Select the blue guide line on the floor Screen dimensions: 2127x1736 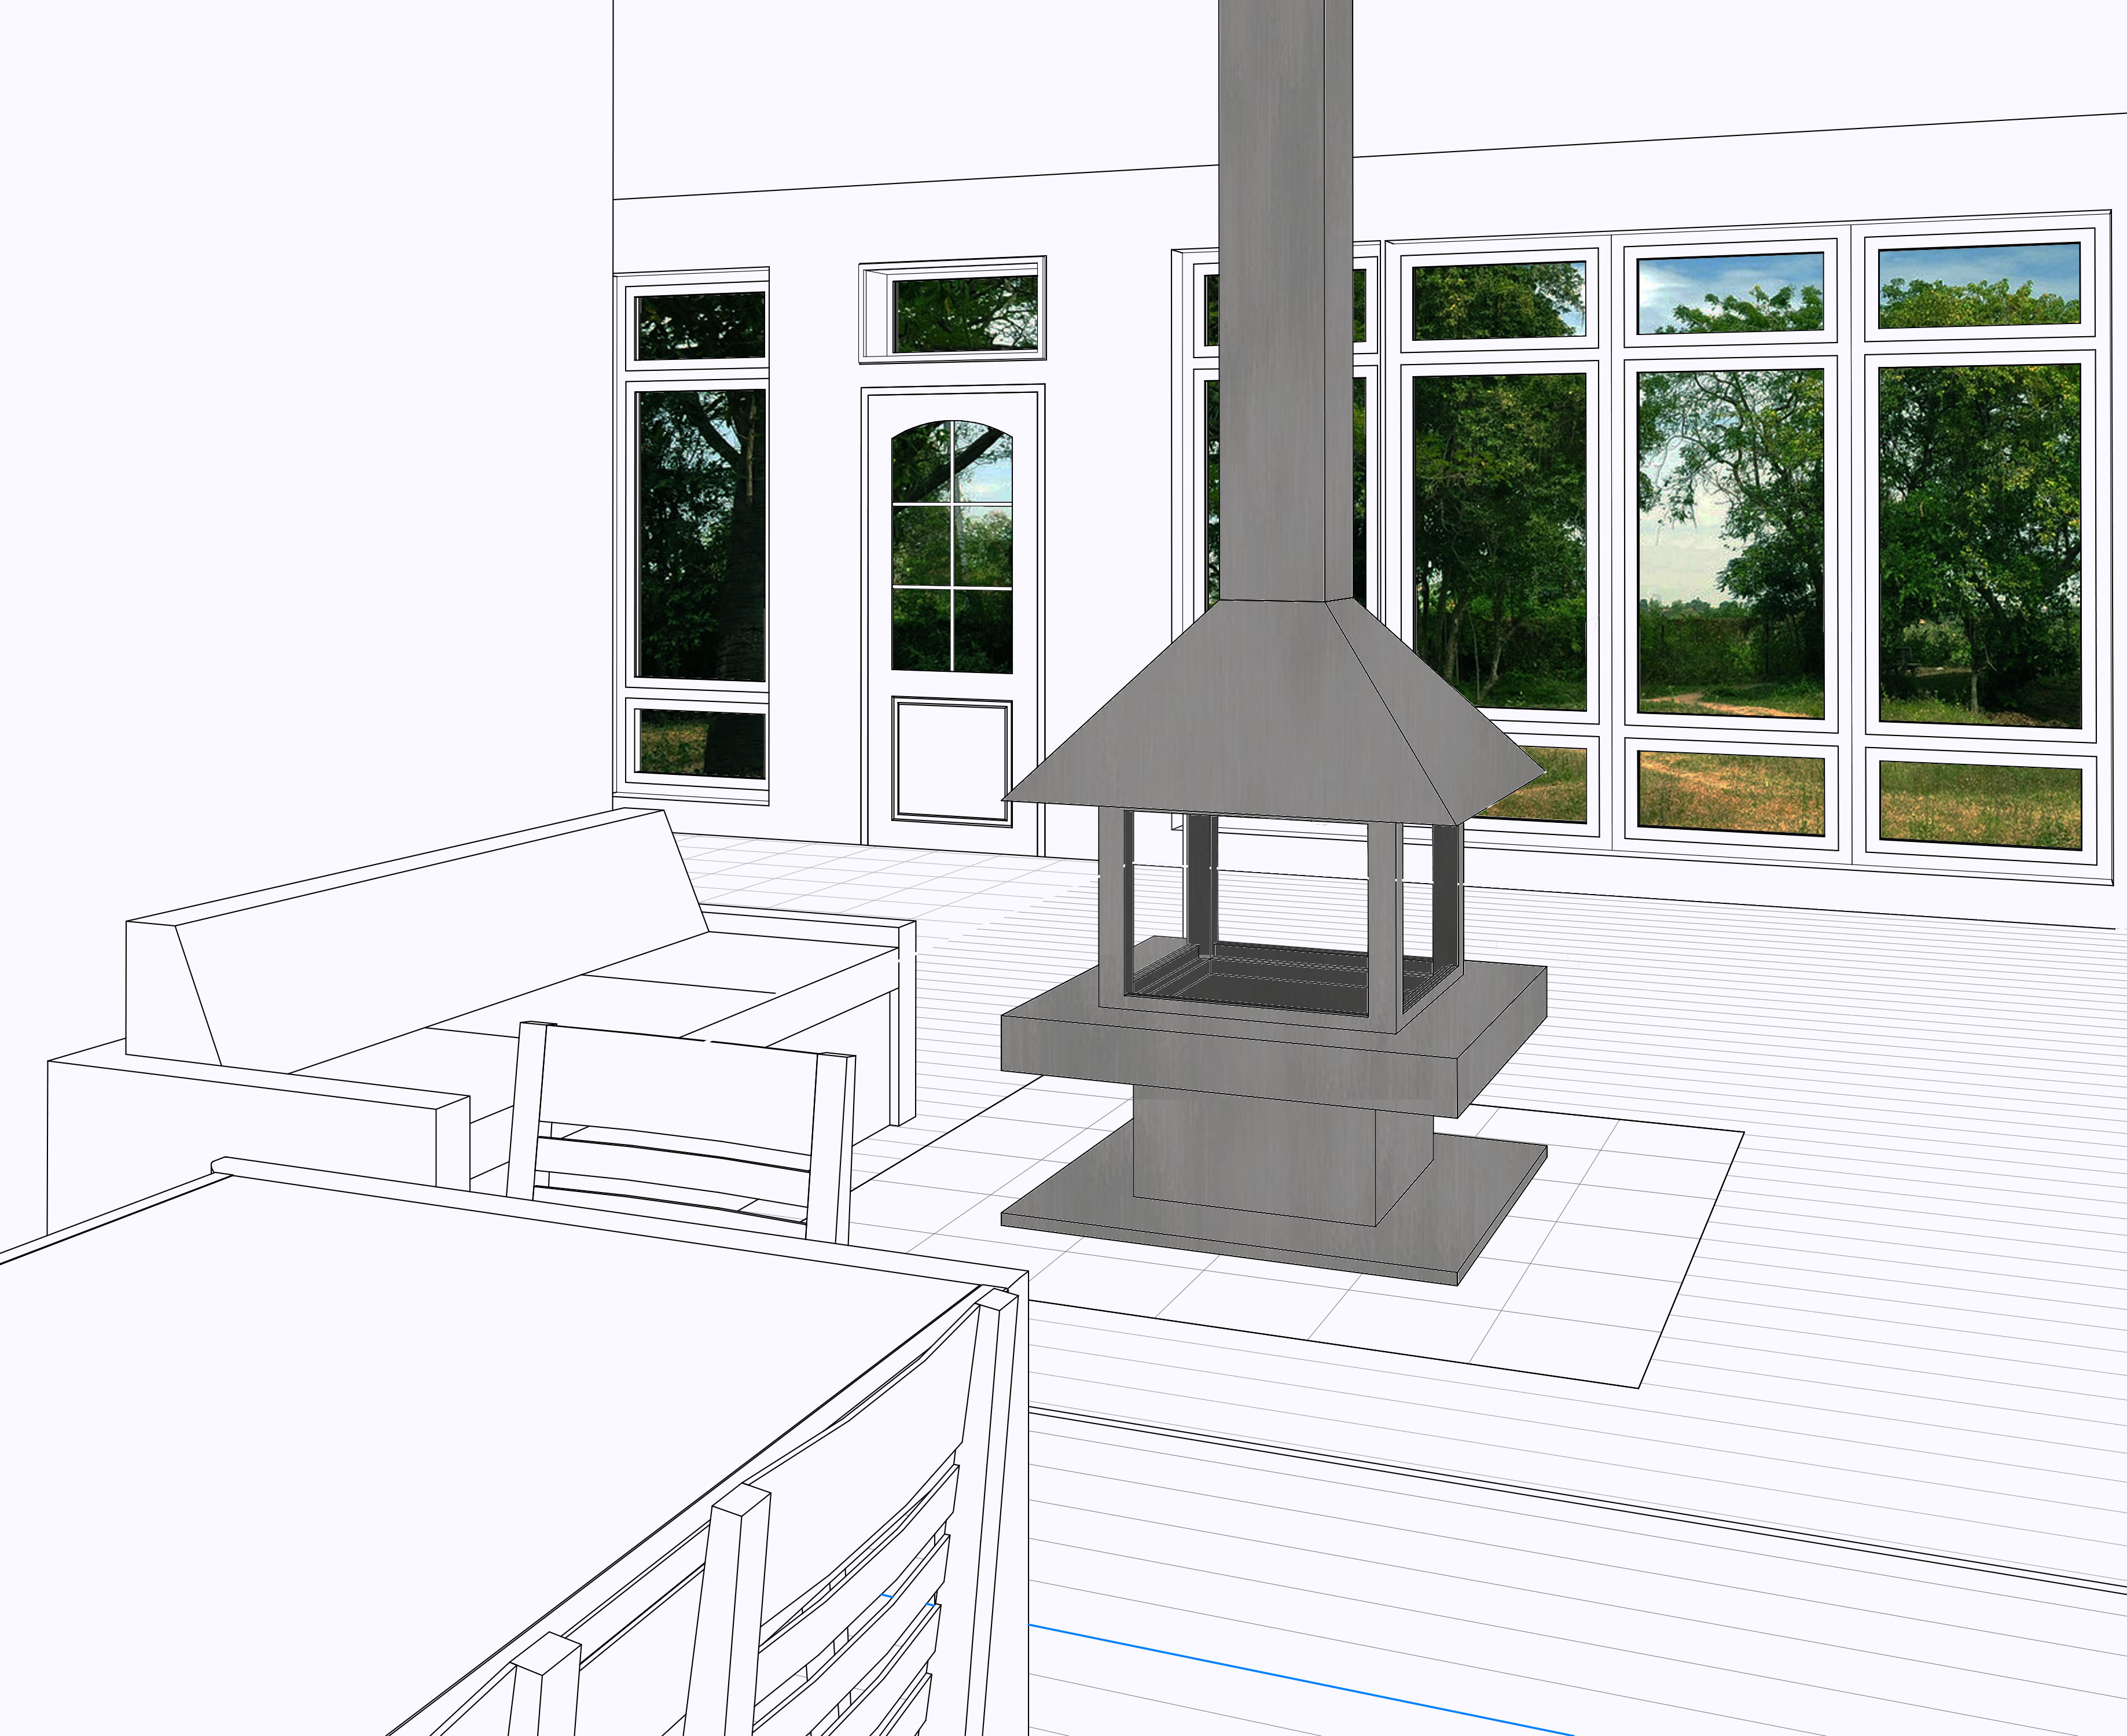pos(1300,1679)
